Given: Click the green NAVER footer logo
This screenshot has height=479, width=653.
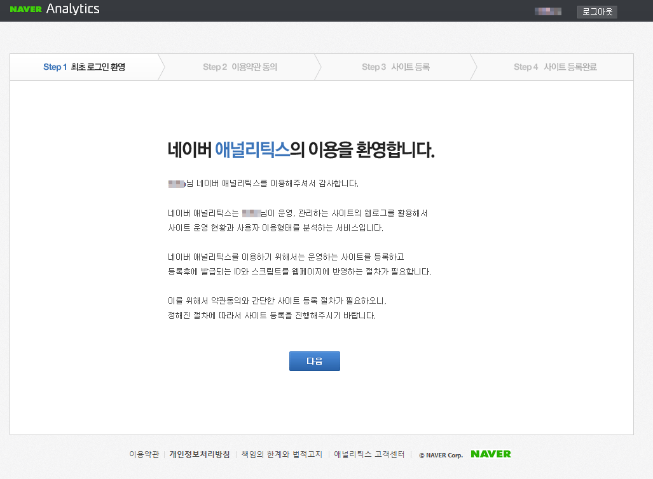Looking at the screenshot, I should pos(491,454).
